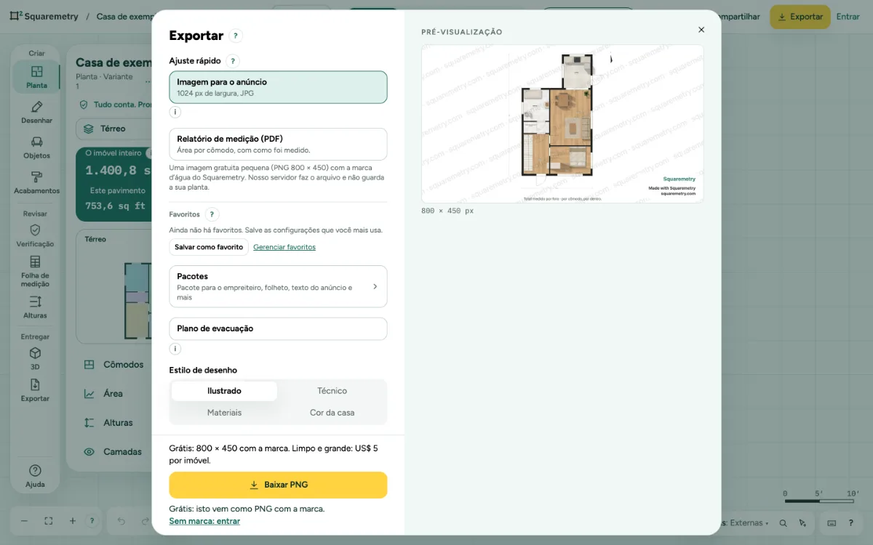Expand the Plano de evacuação option
873x545 pixels.
pos(278,328)
